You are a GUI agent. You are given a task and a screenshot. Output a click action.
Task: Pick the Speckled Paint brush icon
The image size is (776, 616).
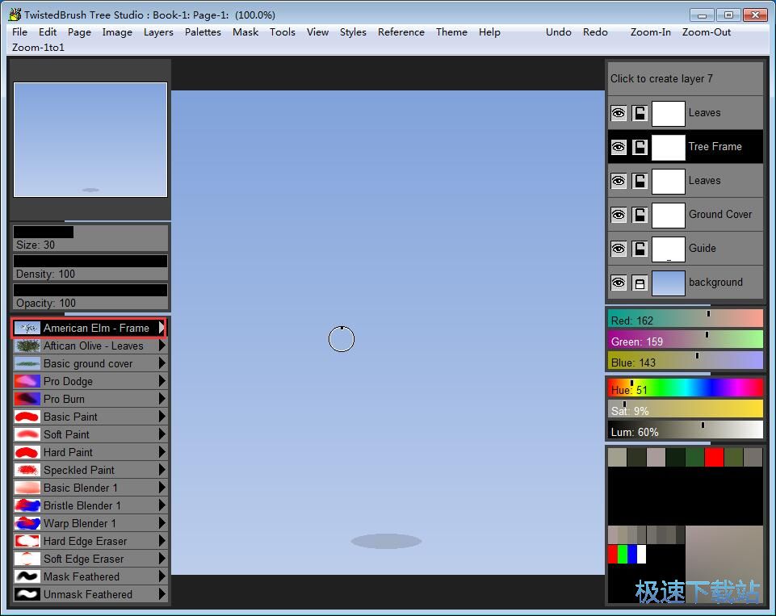[x=27, y=470]
